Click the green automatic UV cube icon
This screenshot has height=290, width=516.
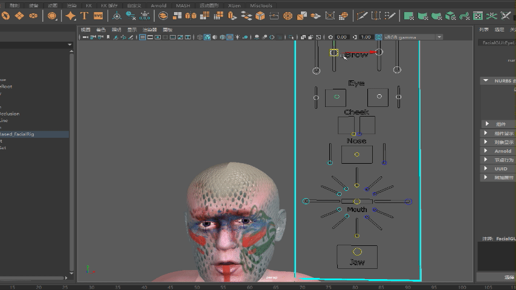pyautogui.click(x=450, y=16)
